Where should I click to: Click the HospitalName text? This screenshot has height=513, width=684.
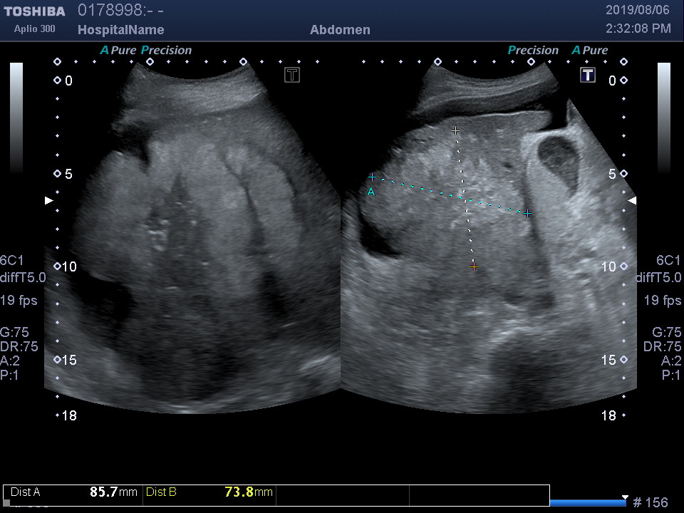point(121,30)
